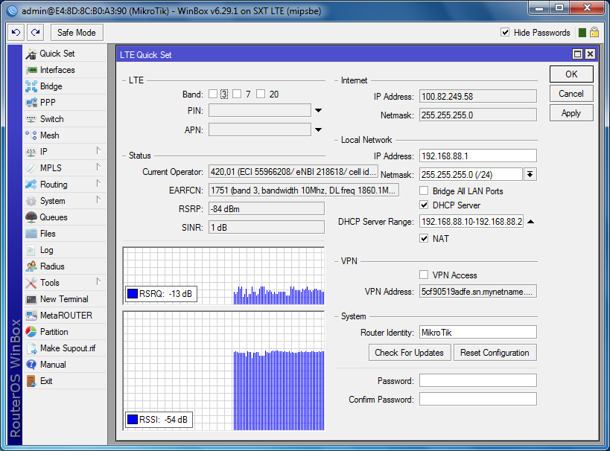The width and height of the screenshot is (610, 451).
Task: Expand the APN dropdown arrow
Action: coord(319,129)
